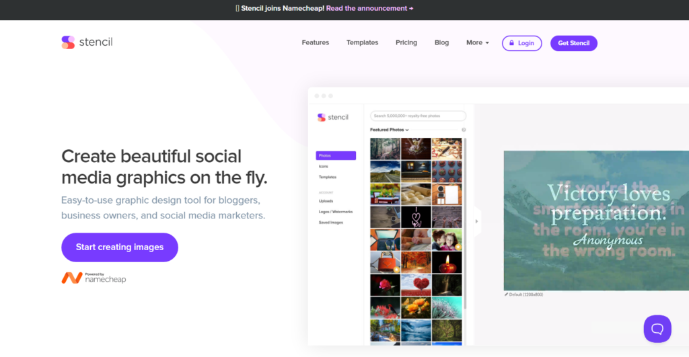Open the Blog link
This screenshot has height=357, width=689.
click(441, 42)
